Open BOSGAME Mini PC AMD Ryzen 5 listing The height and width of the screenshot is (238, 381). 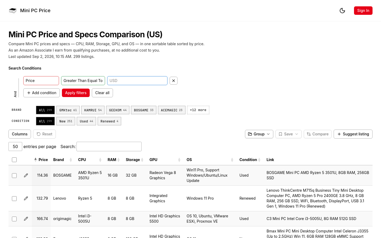pos(318,175)
